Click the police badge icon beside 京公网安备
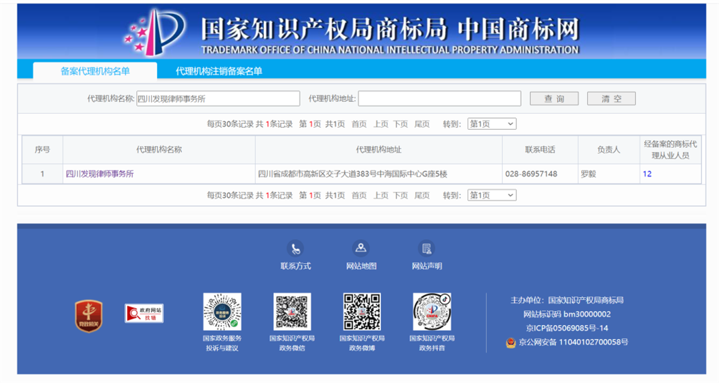719x383 pixels. (511, 342)
